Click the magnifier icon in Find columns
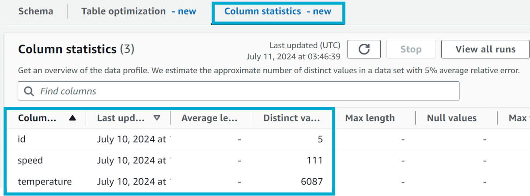530x196 pixels. [29, 91]
